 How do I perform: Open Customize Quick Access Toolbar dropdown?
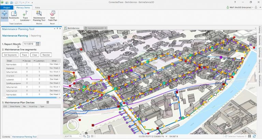(32, 2)
